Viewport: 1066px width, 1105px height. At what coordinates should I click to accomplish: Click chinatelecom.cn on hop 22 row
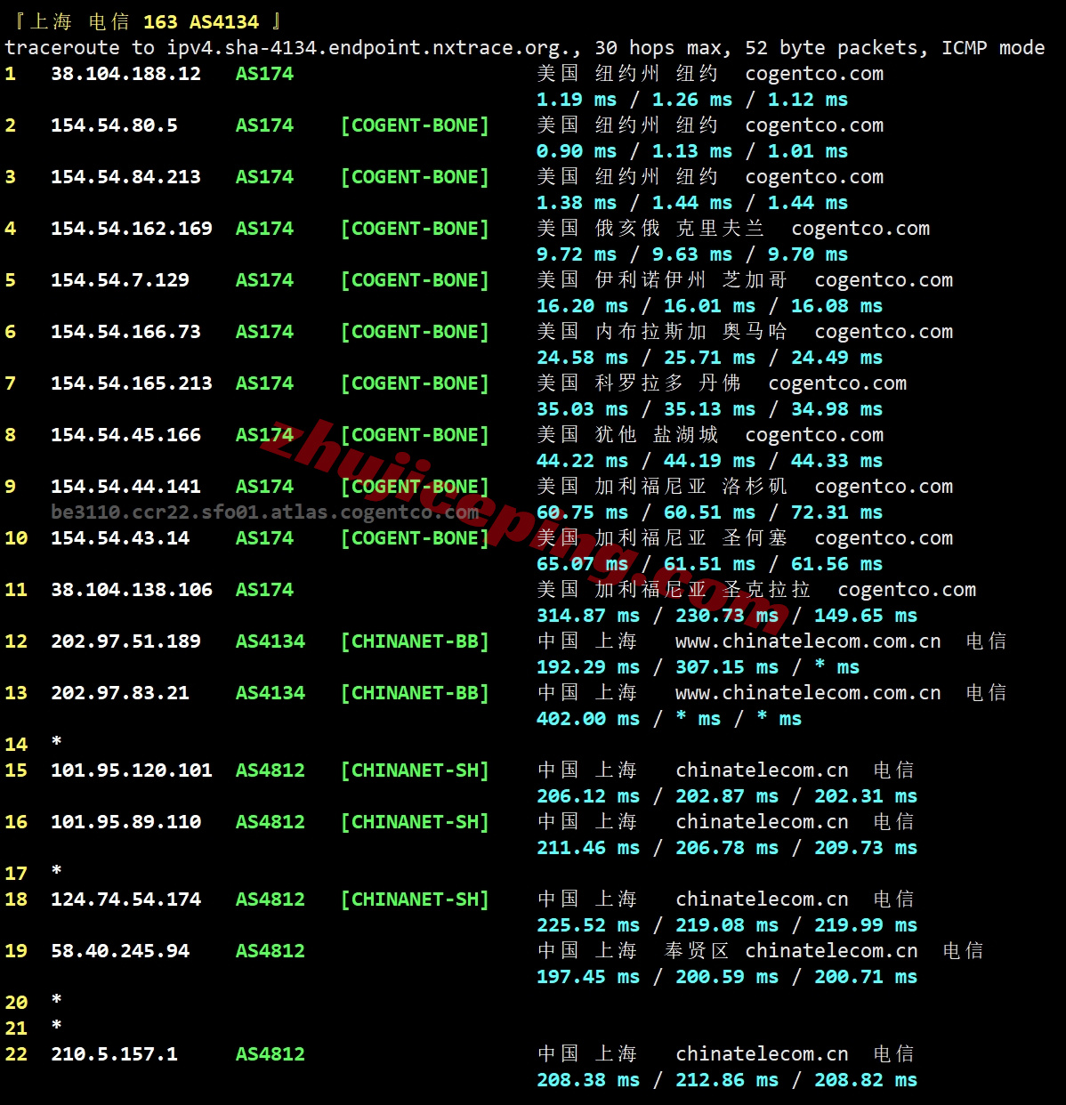click(762, 1054)
